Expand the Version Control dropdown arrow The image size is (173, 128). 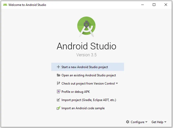coord(117,84)
